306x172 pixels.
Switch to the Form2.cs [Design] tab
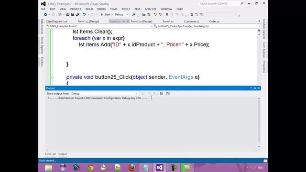[x=142, y=21]
